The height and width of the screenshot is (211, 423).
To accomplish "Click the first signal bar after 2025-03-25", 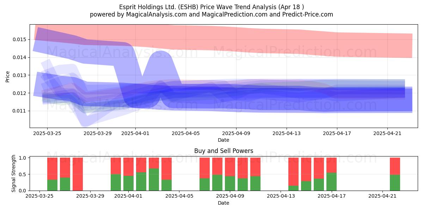I will (53, 174).
